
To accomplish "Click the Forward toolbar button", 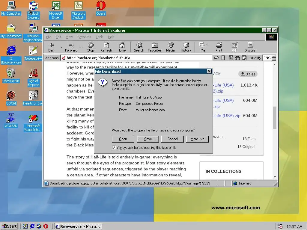I will (71, 47).
